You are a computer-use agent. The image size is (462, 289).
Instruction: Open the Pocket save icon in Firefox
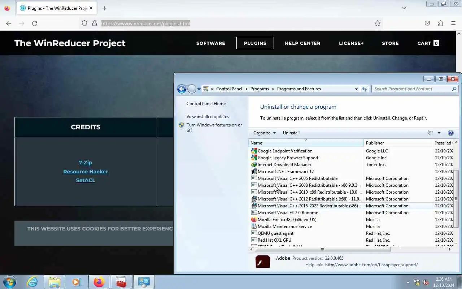[x=427, y=23]
